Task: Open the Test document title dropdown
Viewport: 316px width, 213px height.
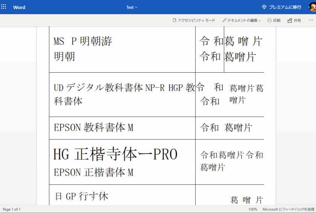Action: tap(132, 7)
